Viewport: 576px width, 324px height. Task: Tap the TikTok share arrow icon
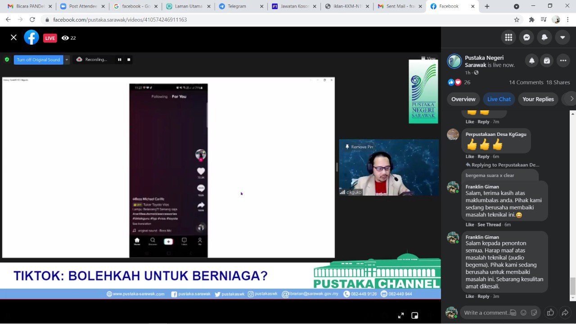click(x=201, y=205)
